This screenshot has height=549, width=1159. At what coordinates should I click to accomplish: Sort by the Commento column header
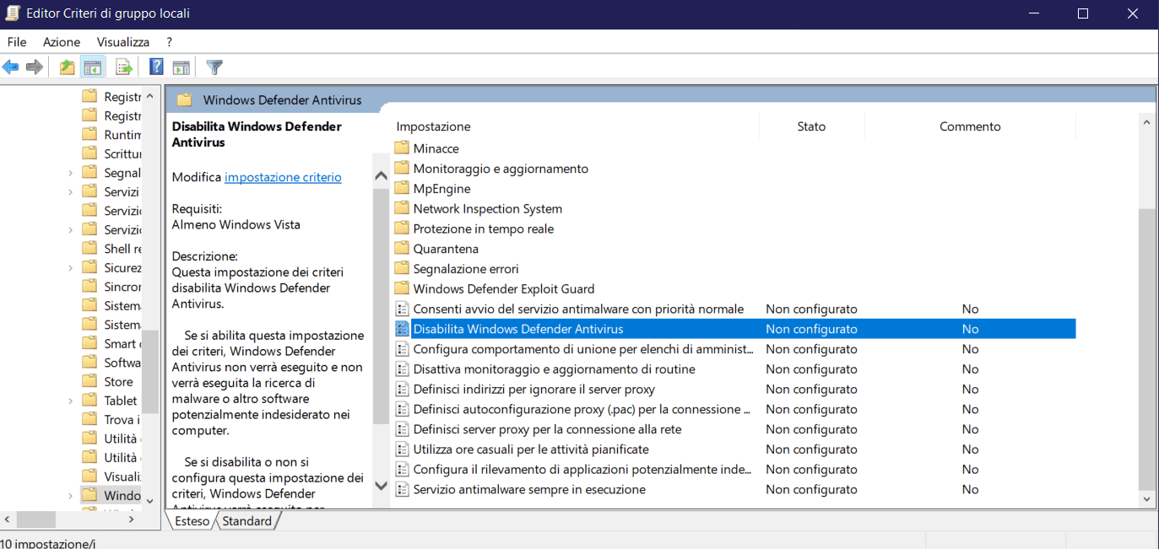point(970,126)
